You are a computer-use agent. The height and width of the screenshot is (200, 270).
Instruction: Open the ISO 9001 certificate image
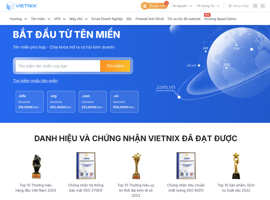186,166
